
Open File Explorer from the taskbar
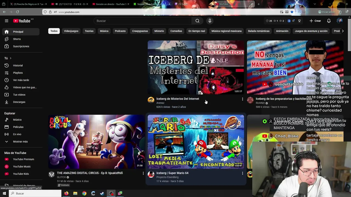coord(75,193)
